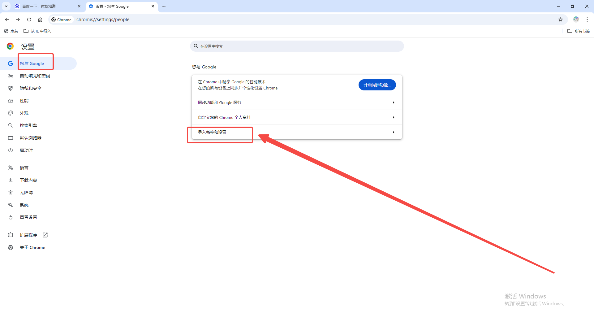This screenshot has height=322, width=594.
Task: Open the Chrome three-dot menu
Action: [x=587, y=20]
